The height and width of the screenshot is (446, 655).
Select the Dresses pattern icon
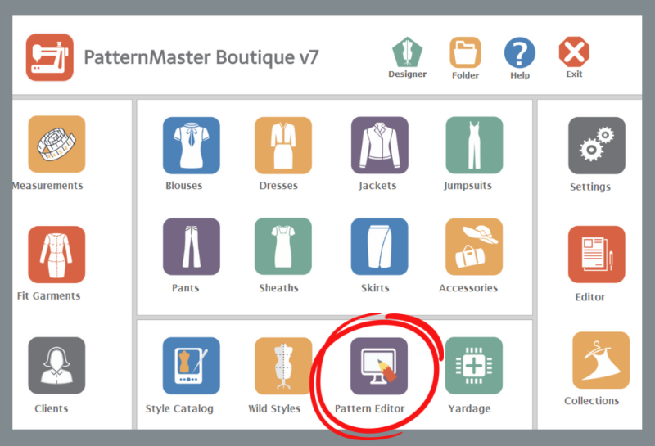(x=283, y=146)
